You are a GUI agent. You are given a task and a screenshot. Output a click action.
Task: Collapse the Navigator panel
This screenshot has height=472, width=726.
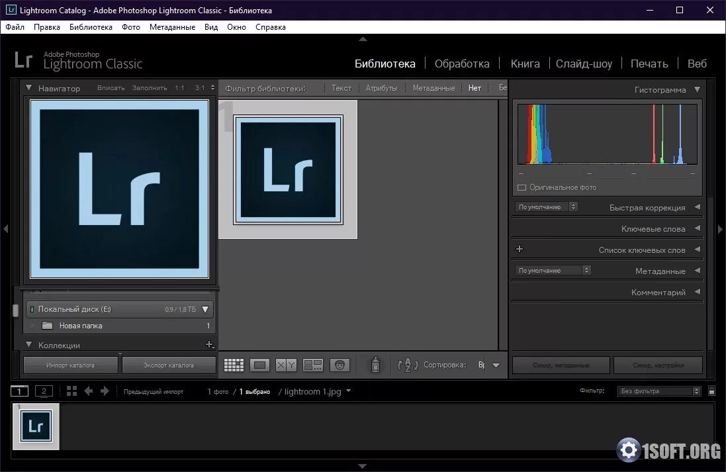(x=28, y=87)
